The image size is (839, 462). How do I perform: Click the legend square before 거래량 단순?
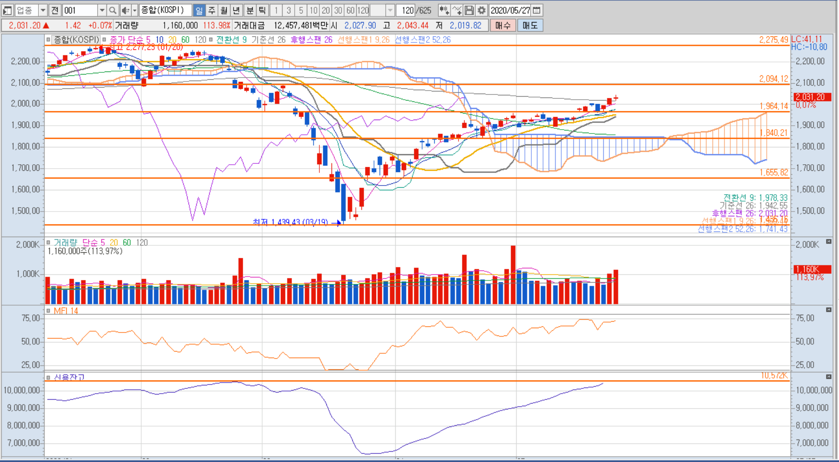pos(49,243)
